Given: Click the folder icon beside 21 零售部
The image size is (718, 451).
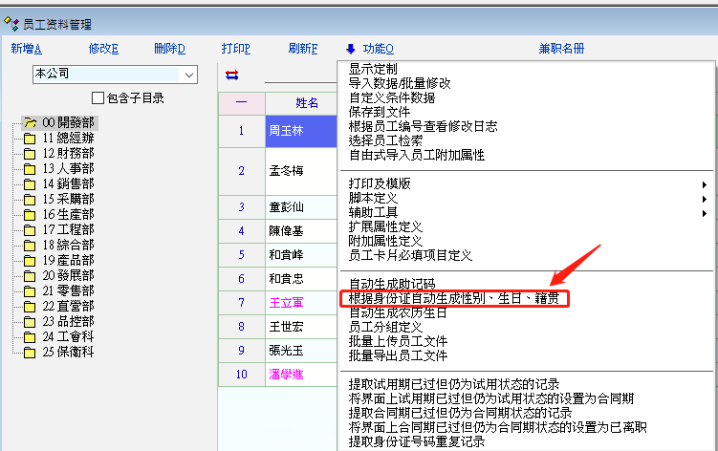Looking at the screenshot, I should [x=30, y=290].
